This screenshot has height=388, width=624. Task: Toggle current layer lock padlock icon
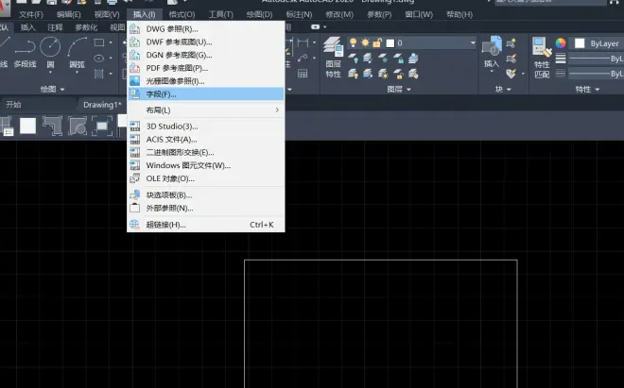pos(377,42)
